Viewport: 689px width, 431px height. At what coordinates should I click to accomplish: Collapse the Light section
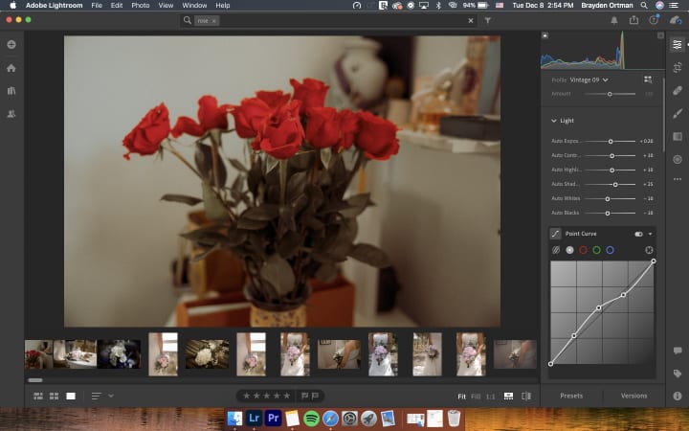click(554, 121)
